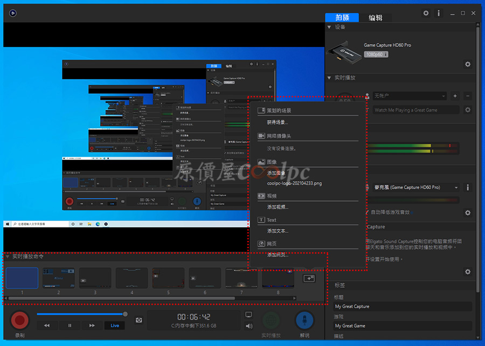Click the 1080p60 resolution badge
The image size is (485, 346).
376,54
